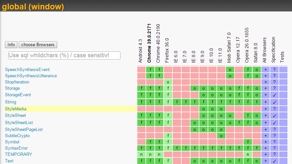Screen dimensions: 292x164
Task: Select the Safari 8.0 column header
Action: point(255,53)
